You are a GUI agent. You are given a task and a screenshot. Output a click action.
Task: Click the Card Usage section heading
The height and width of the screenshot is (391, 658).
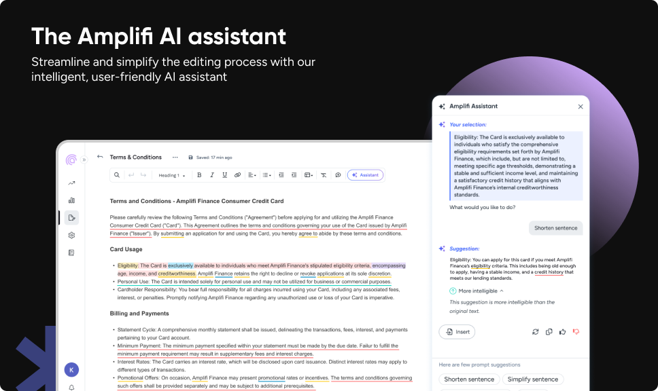126,249
